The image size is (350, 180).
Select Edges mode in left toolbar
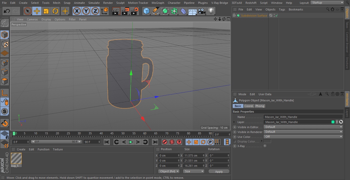pyautogui.click(x=5, y=72)
